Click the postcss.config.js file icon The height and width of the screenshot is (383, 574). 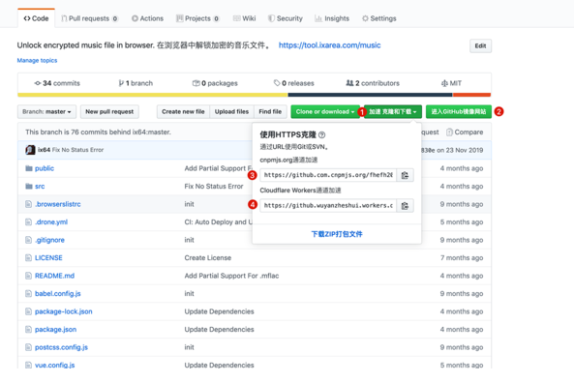[x=28, y=347]
